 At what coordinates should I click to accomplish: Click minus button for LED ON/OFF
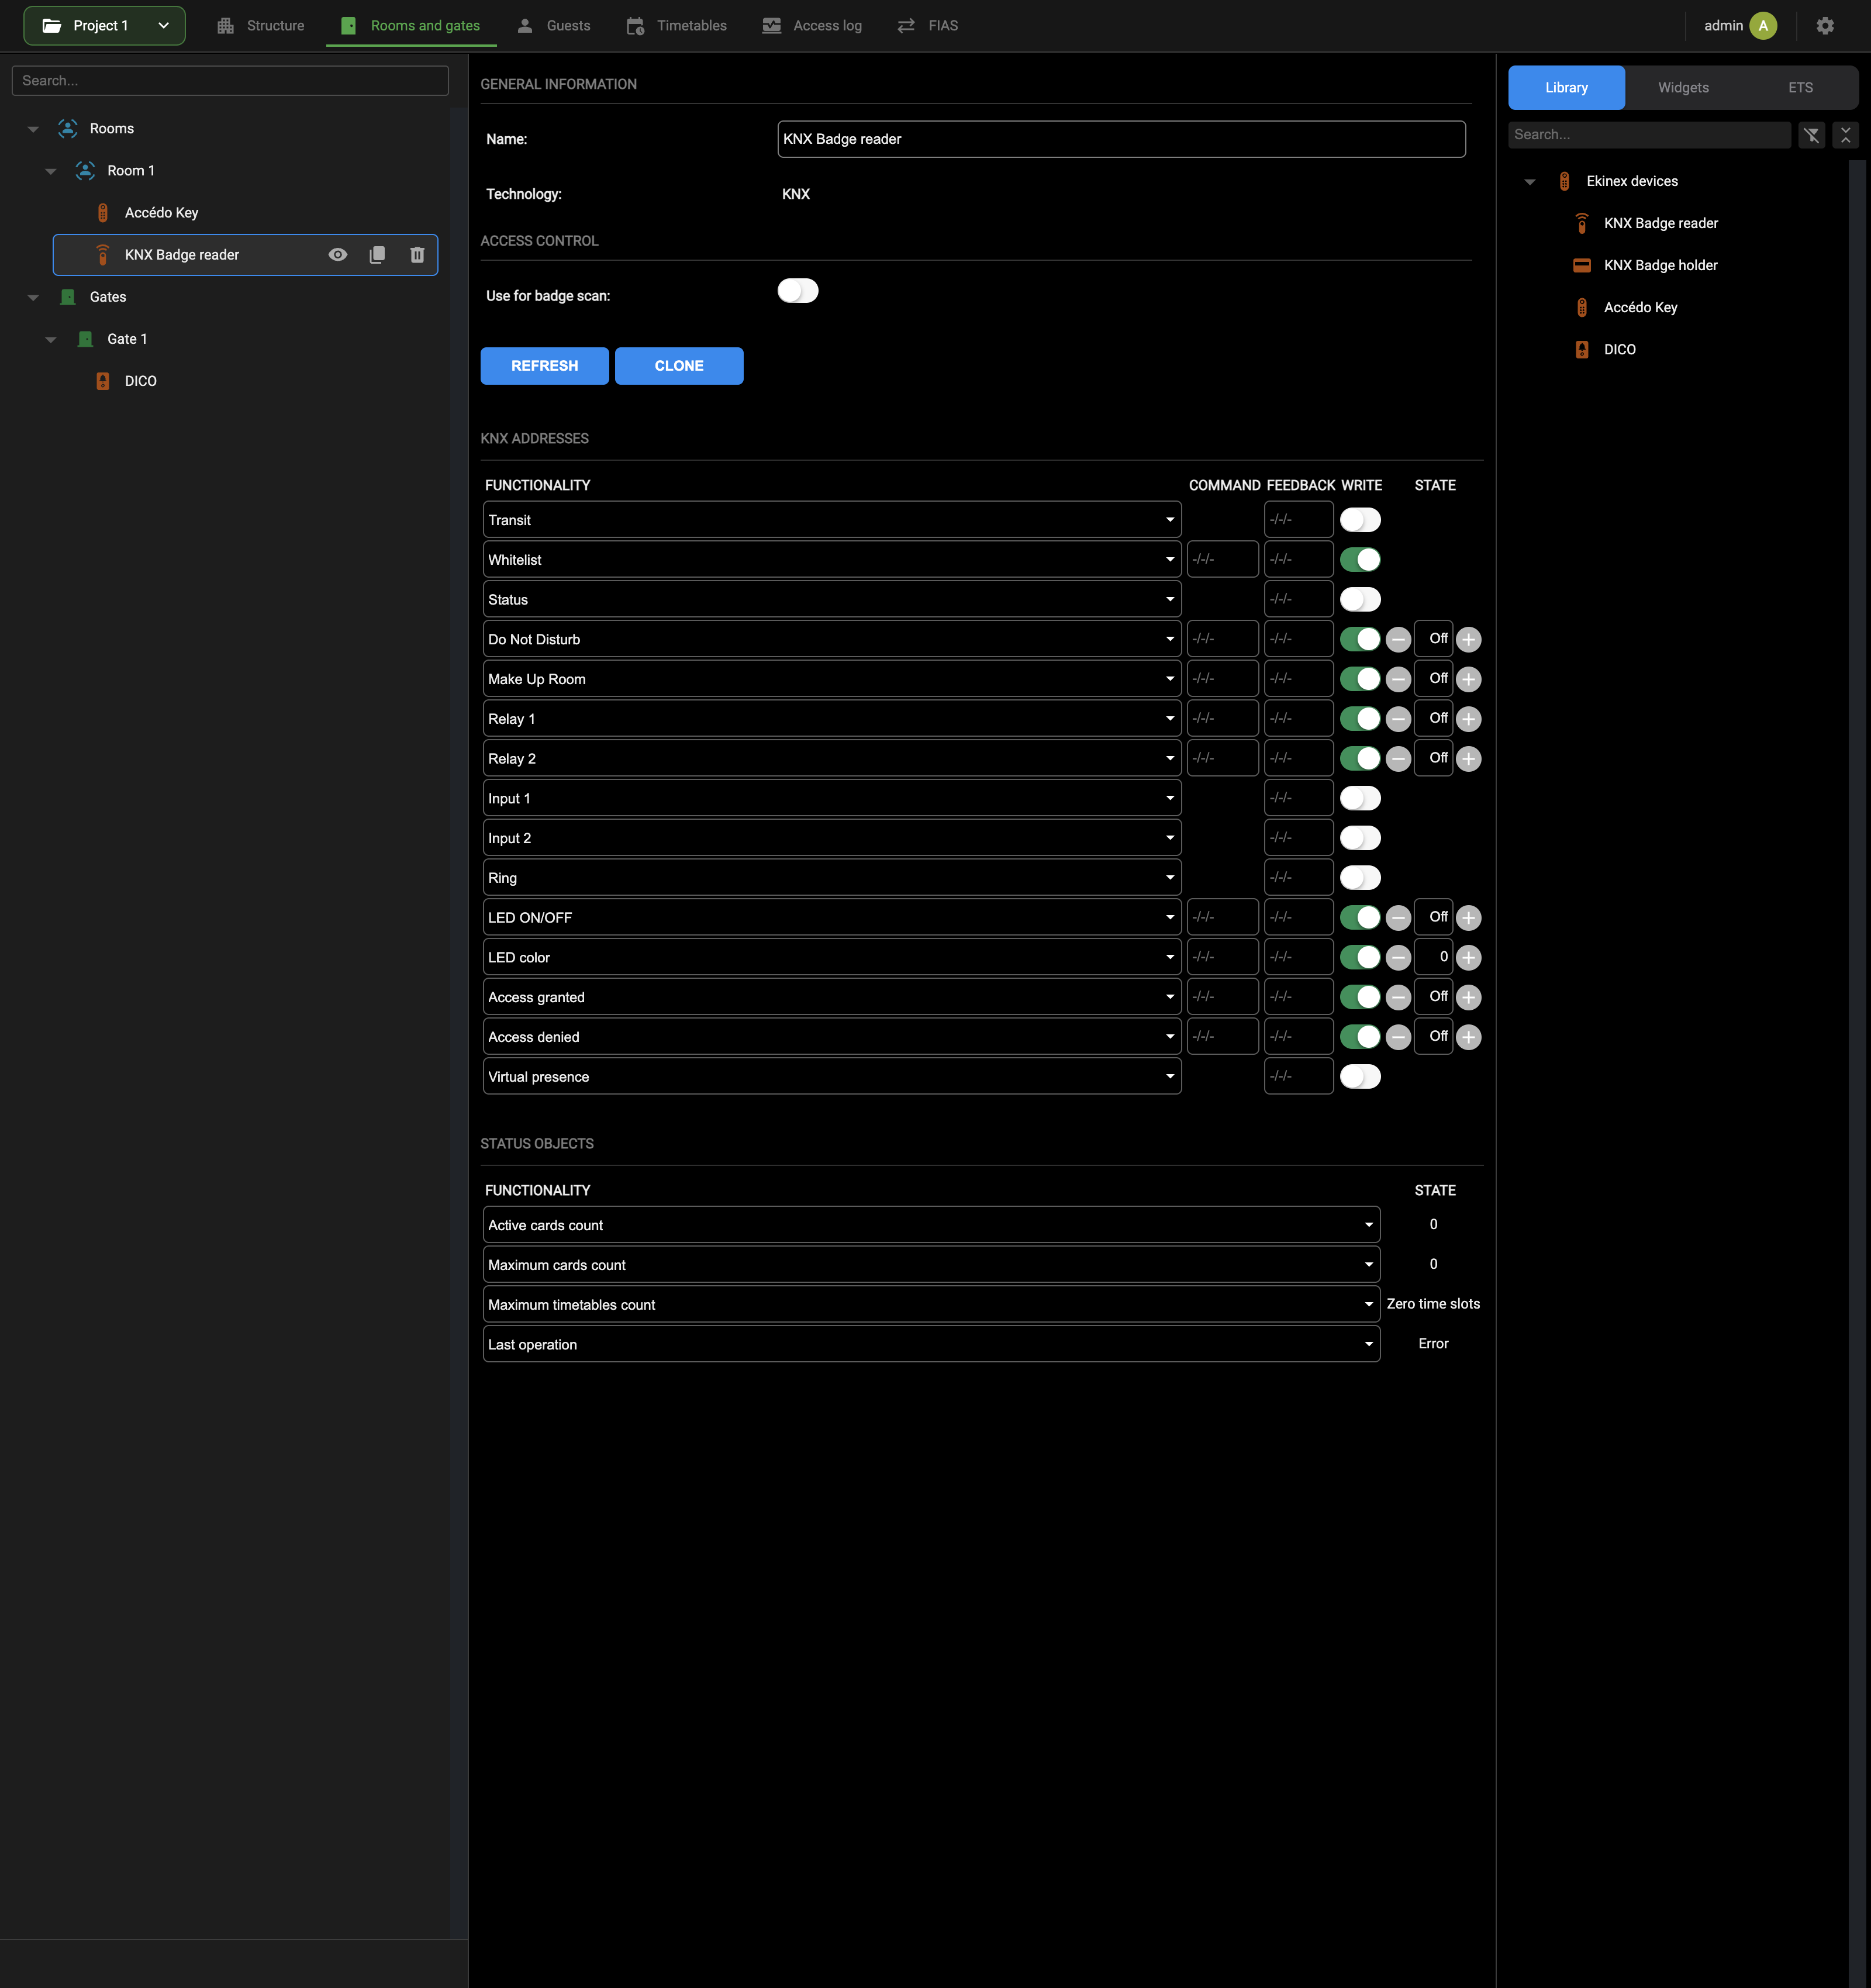[x=1398, y=918]
